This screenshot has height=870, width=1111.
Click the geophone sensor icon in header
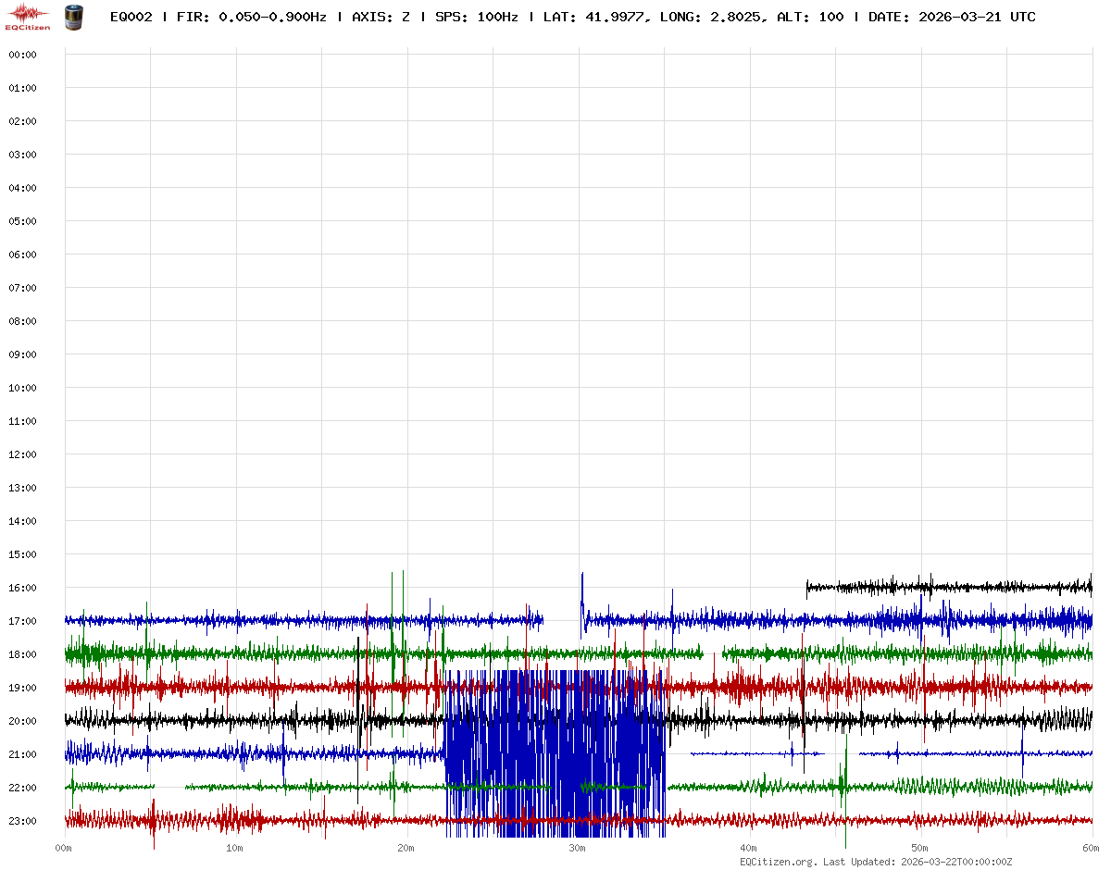74,17
